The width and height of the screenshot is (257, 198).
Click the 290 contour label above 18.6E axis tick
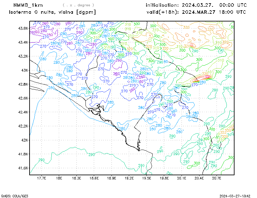tap(92, 154)
